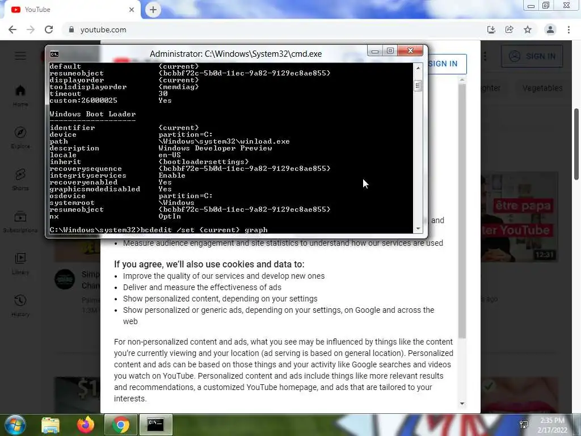Viewport: 581px width, 436px height.
Task: Open the Windows Start menu
Action: (15, 425)
